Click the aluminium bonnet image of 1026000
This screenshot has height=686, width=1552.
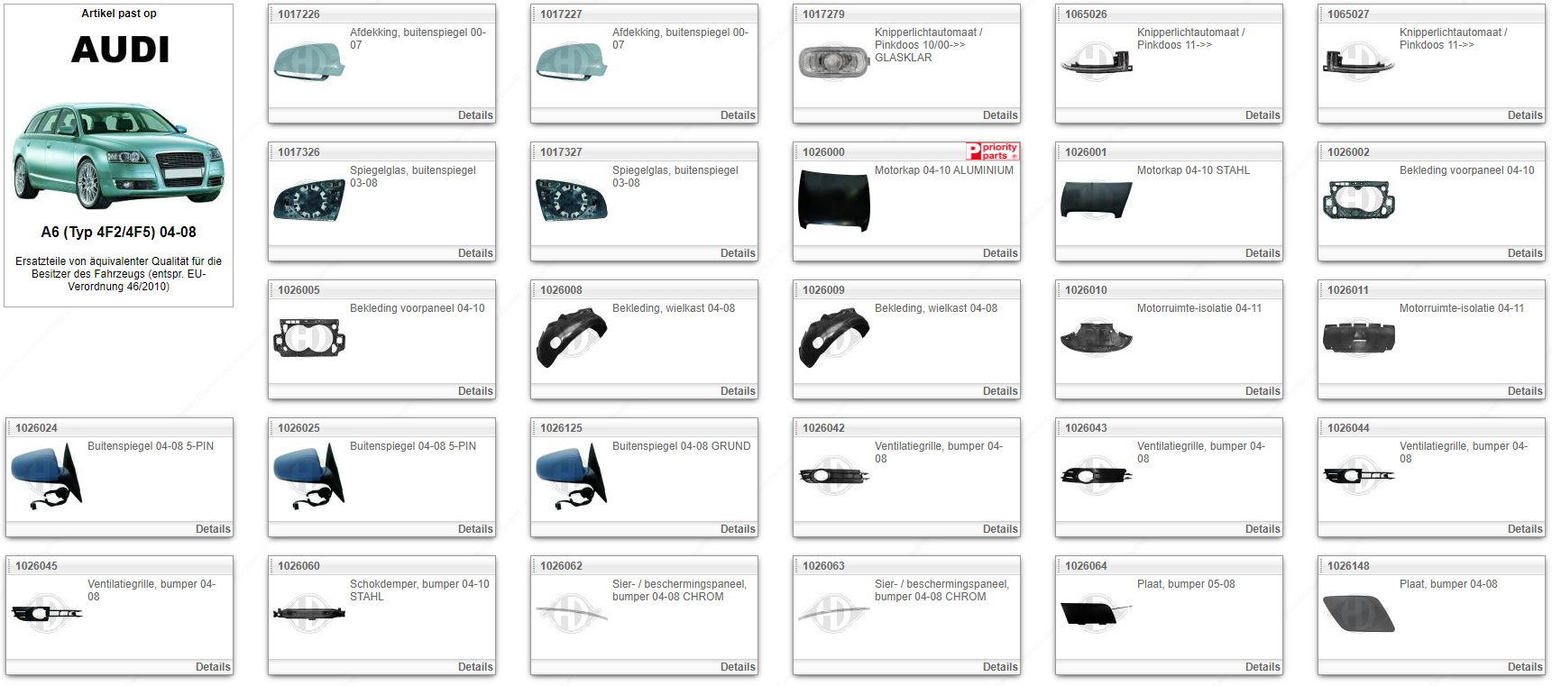pyautogui.click(x=834, y=200)
